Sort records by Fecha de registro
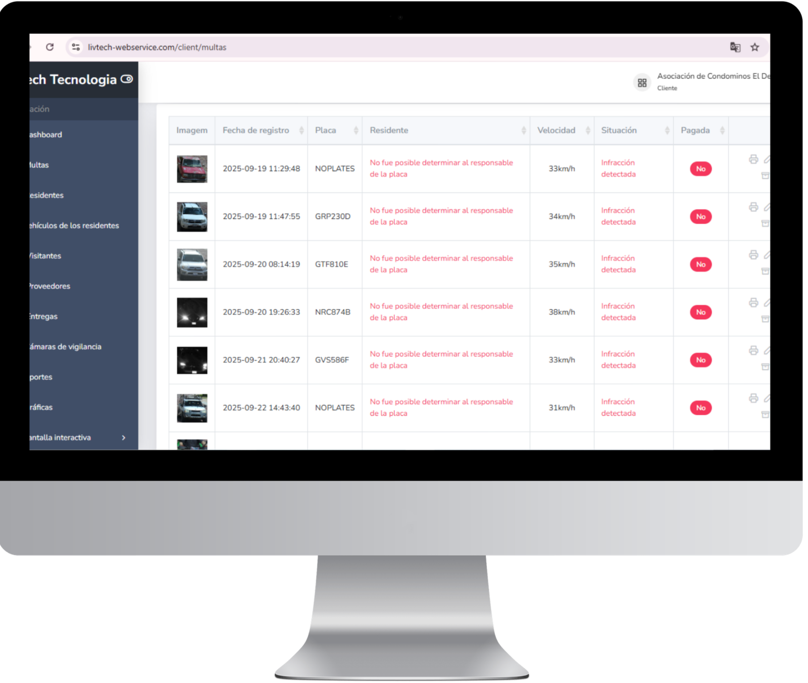 (x=301, y=130)
